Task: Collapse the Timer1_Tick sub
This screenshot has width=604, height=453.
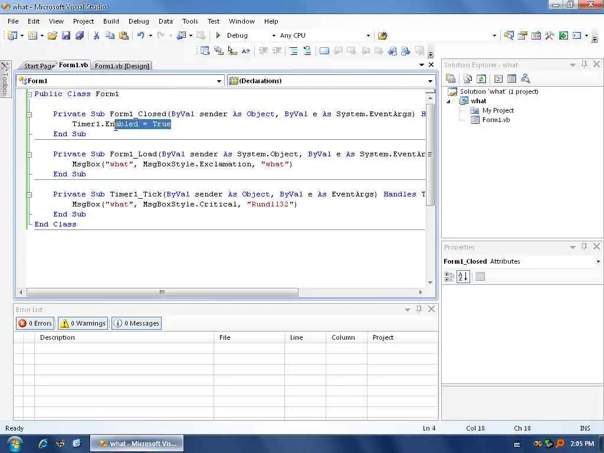Action: click(x=29, y=195)
